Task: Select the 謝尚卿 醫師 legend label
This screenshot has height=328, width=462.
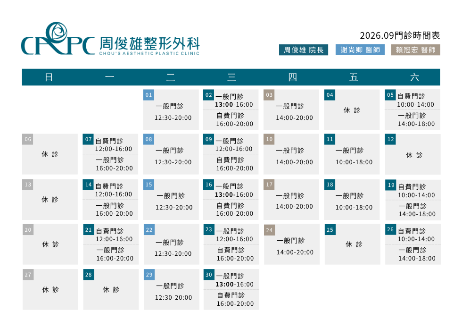Action: point(360,50)
